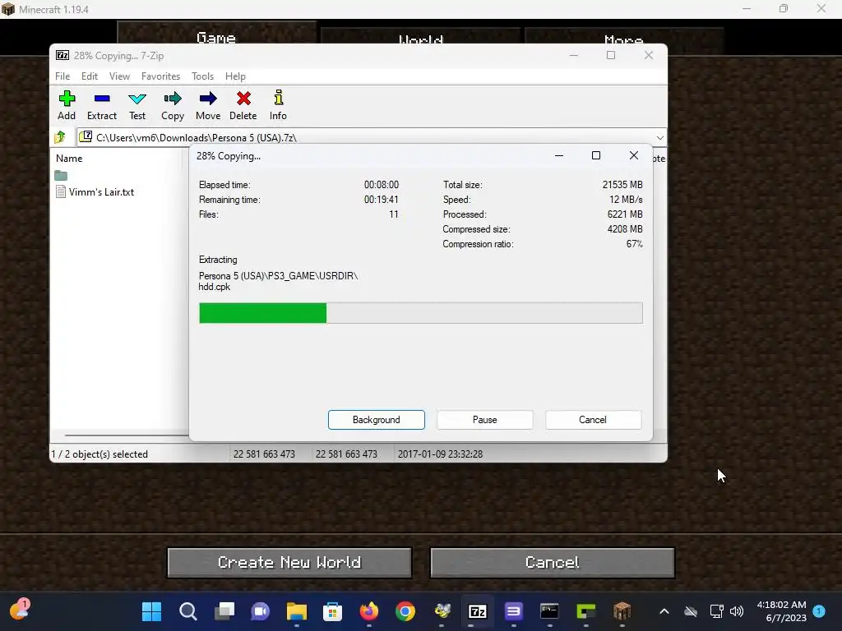Click the green-black app taskbar icon
Viewport: 842px width, 631px height.
[585, 611]
